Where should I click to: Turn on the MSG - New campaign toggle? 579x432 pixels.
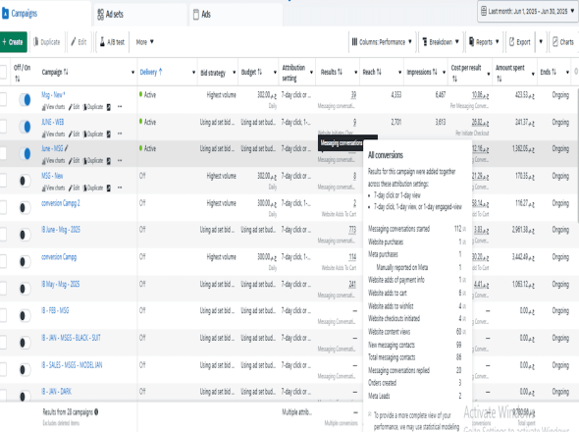click(x=25, y=181)
